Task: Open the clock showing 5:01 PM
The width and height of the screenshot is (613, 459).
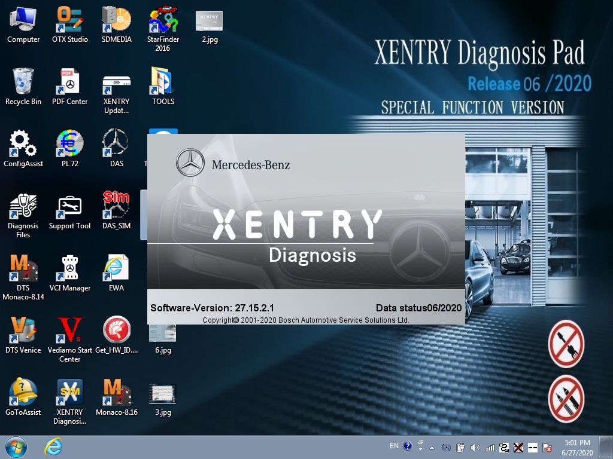Action: [577, 447]
